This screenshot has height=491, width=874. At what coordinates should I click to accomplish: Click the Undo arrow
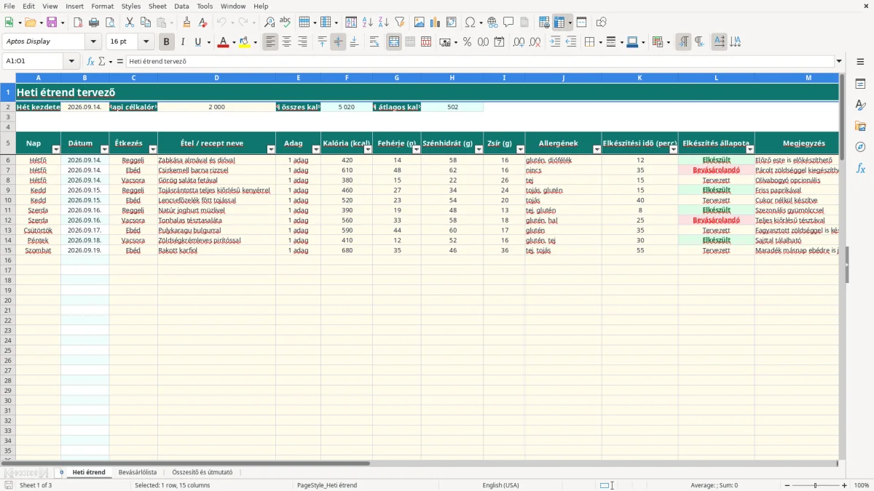tap(221, 23)
